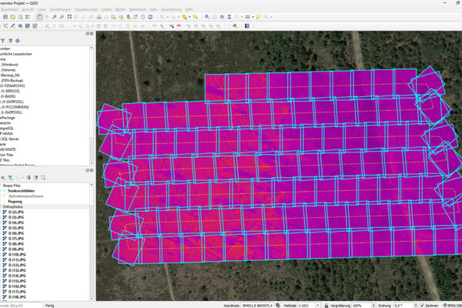Open the style manager icon
462x308 pixels.
click(x=28, y=17)
